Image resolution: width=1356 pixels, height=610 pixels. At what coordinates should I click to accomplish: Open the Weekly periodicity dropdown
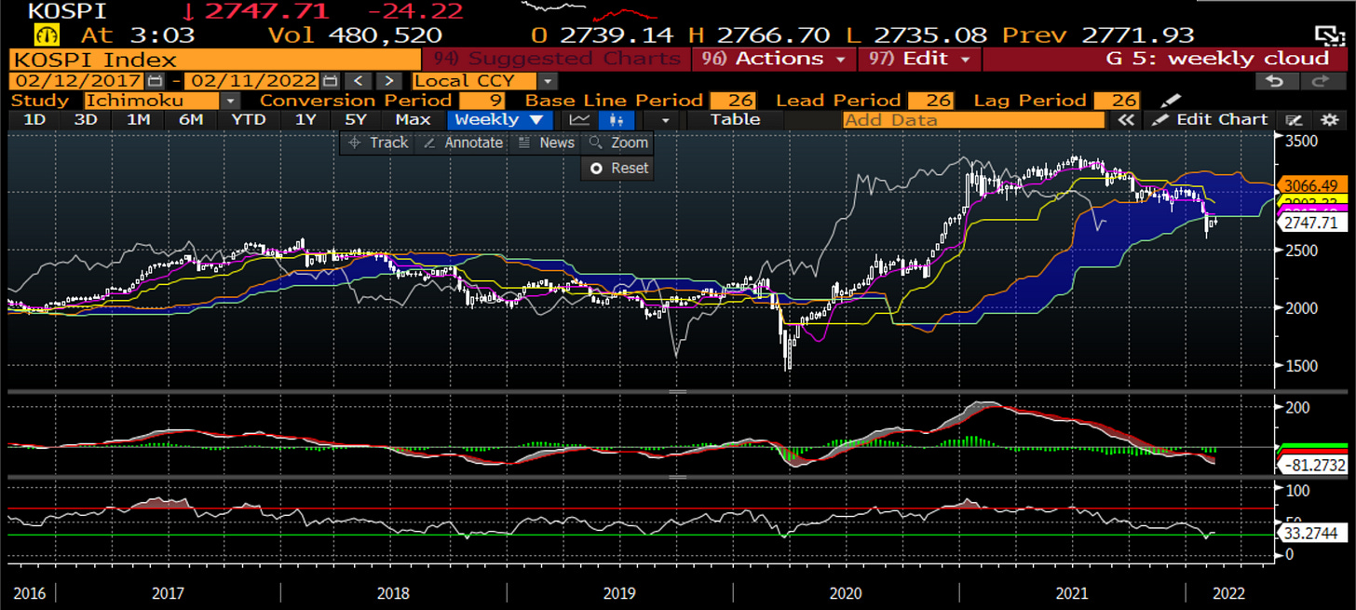click(x=499, y=119)
